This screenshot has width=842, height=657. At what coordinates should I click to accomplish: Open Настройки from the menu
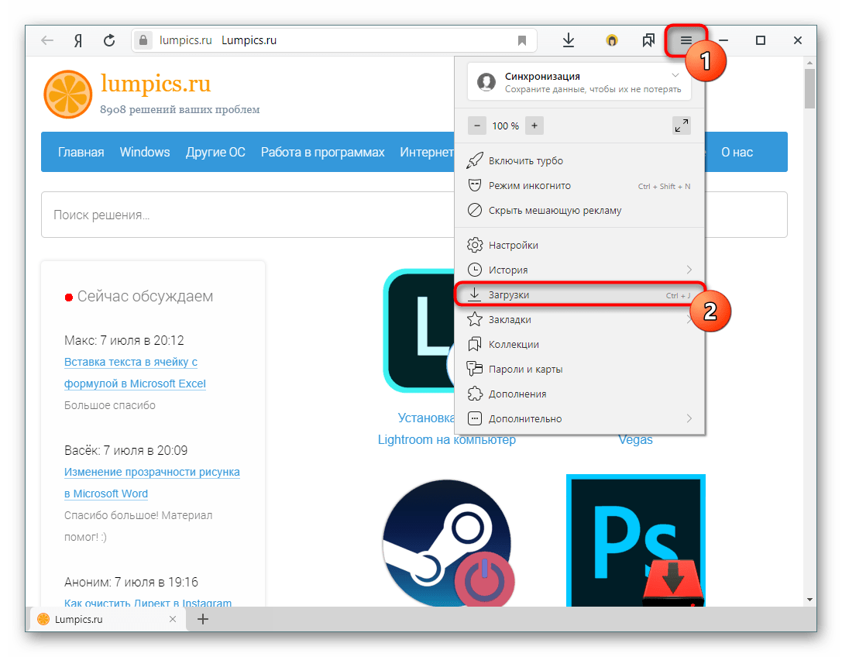pos(513,245)
